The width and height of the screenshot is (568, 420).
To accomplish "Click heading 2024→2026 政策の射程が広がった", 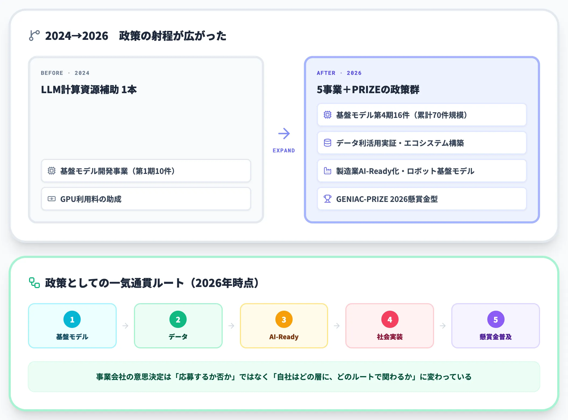I will pos(136,36).
